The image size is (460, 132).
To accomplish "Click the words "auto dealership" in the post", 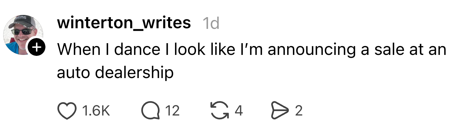I will (115, 73).
